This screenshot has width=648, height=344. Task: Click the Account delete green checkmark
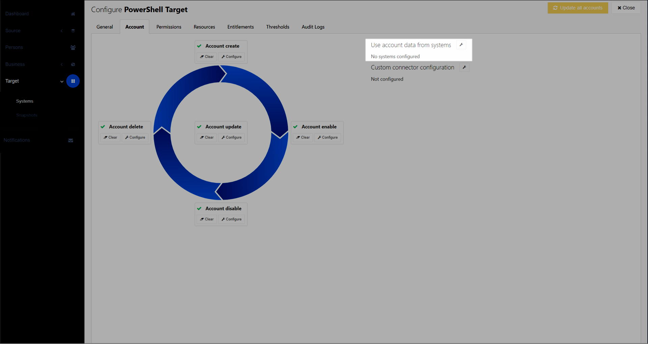point(103,127)
